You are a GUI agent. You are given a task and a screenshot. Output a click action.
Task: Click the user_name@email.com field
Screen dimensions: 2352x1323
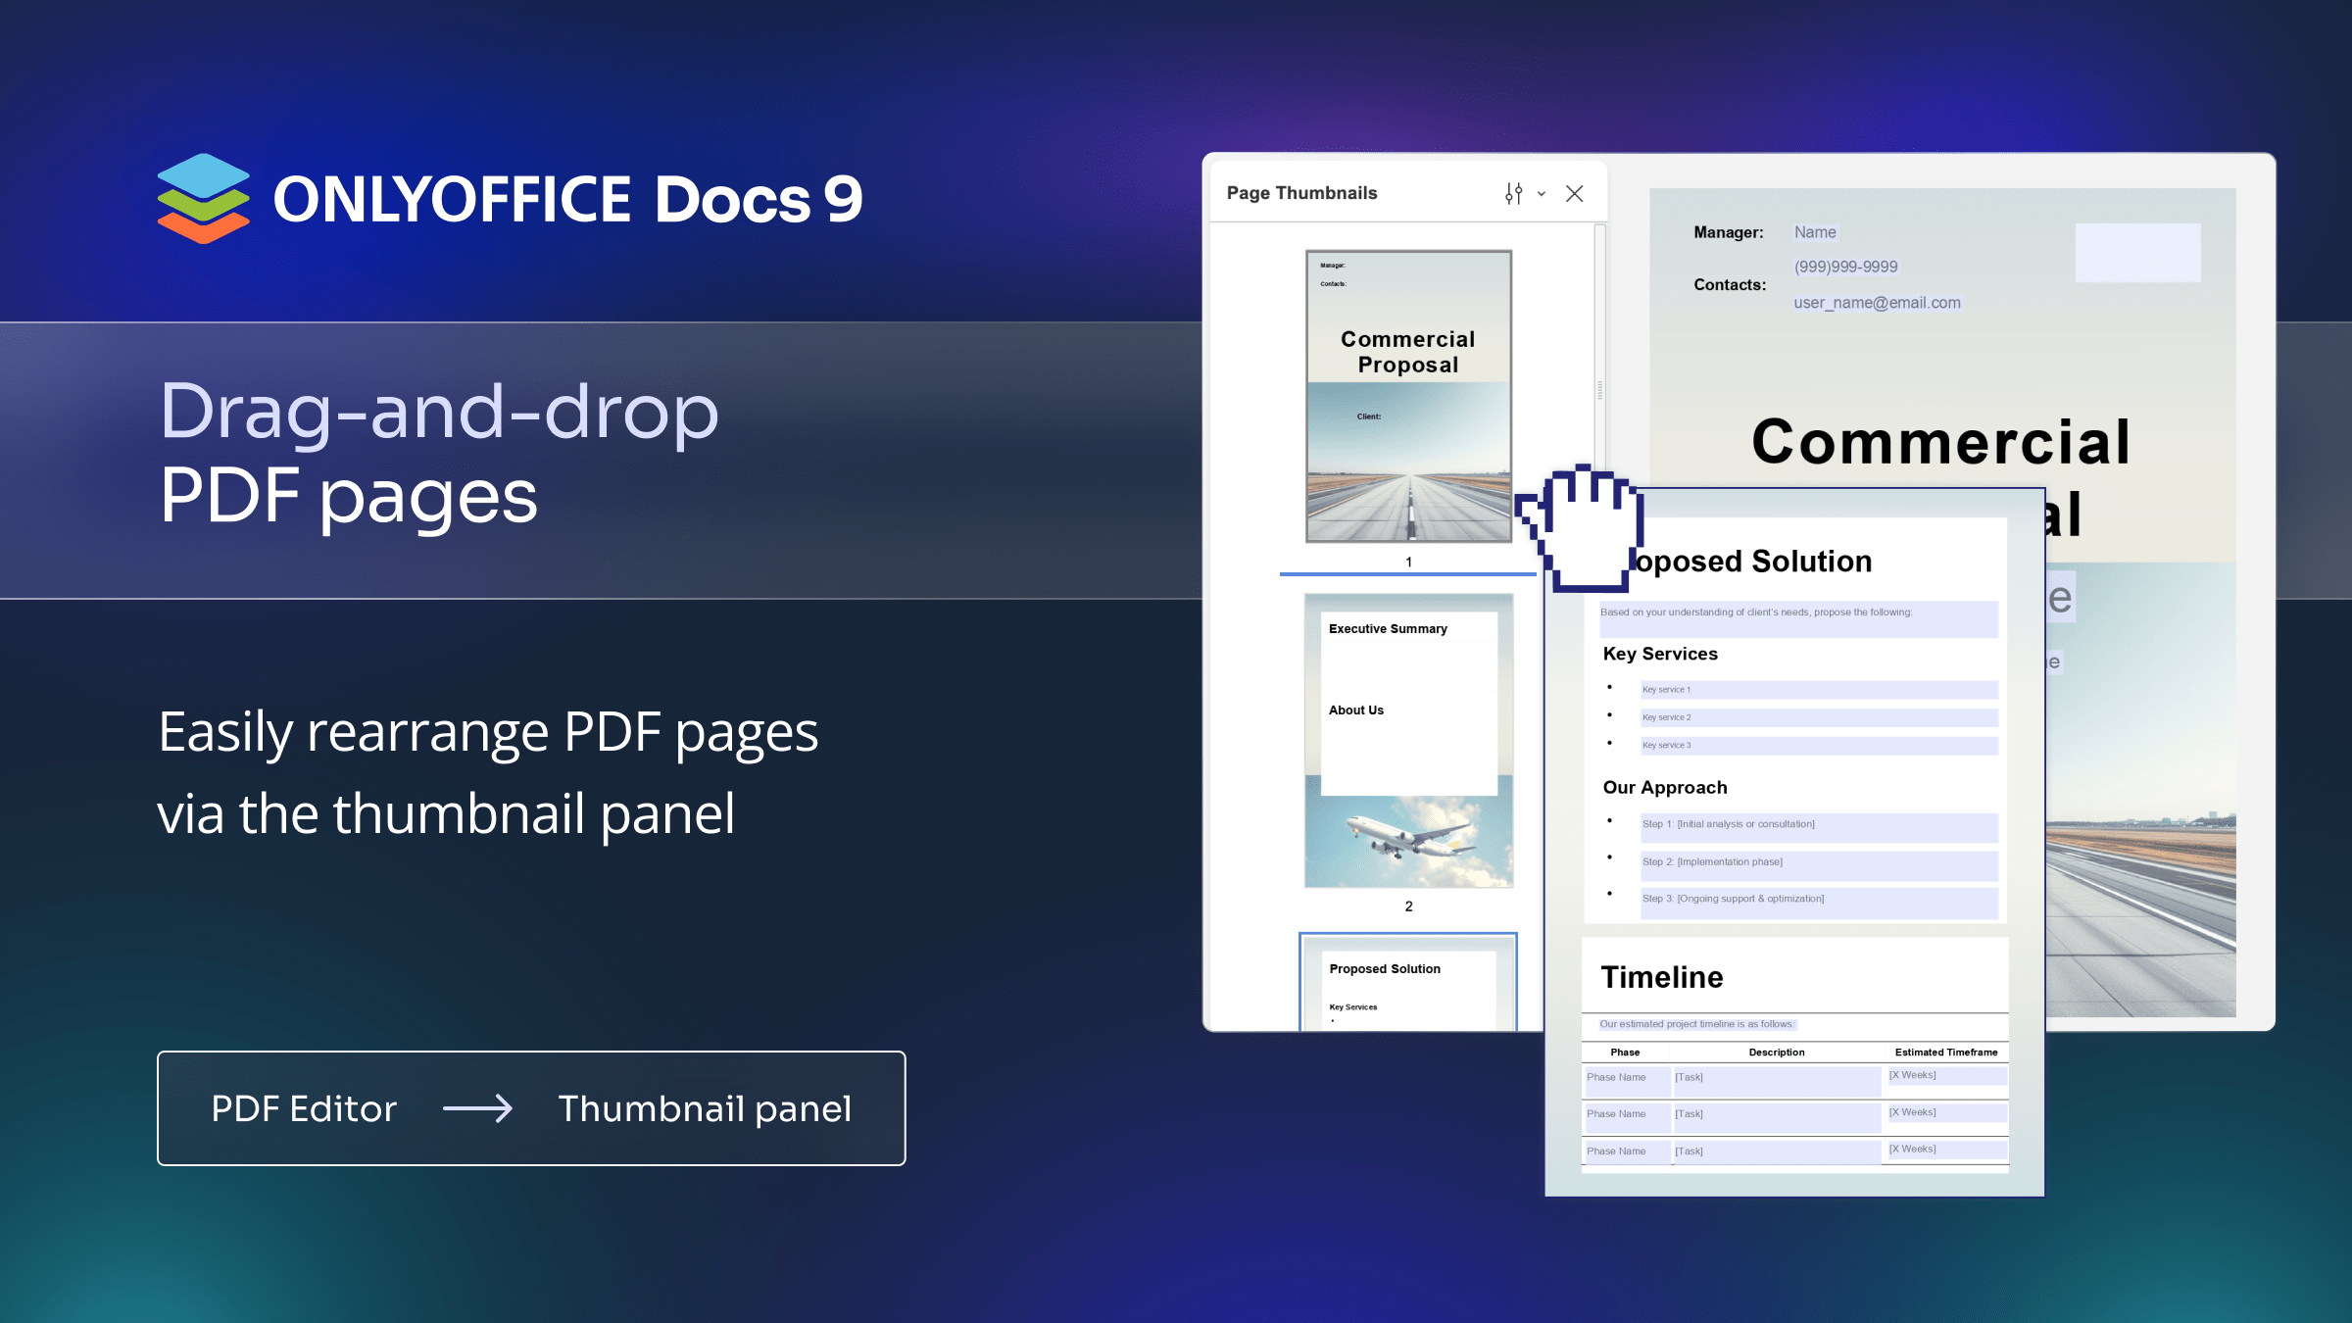click(1877, 303)
